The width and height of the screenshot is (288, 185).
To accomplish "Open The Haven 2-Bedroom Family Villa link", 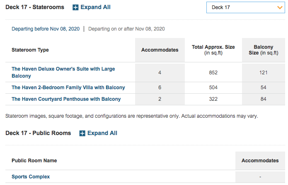I will [68, 88].
